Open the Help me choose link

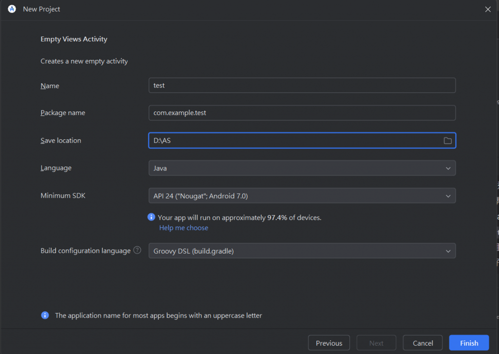pyautogui.click(x=184, y=228)
